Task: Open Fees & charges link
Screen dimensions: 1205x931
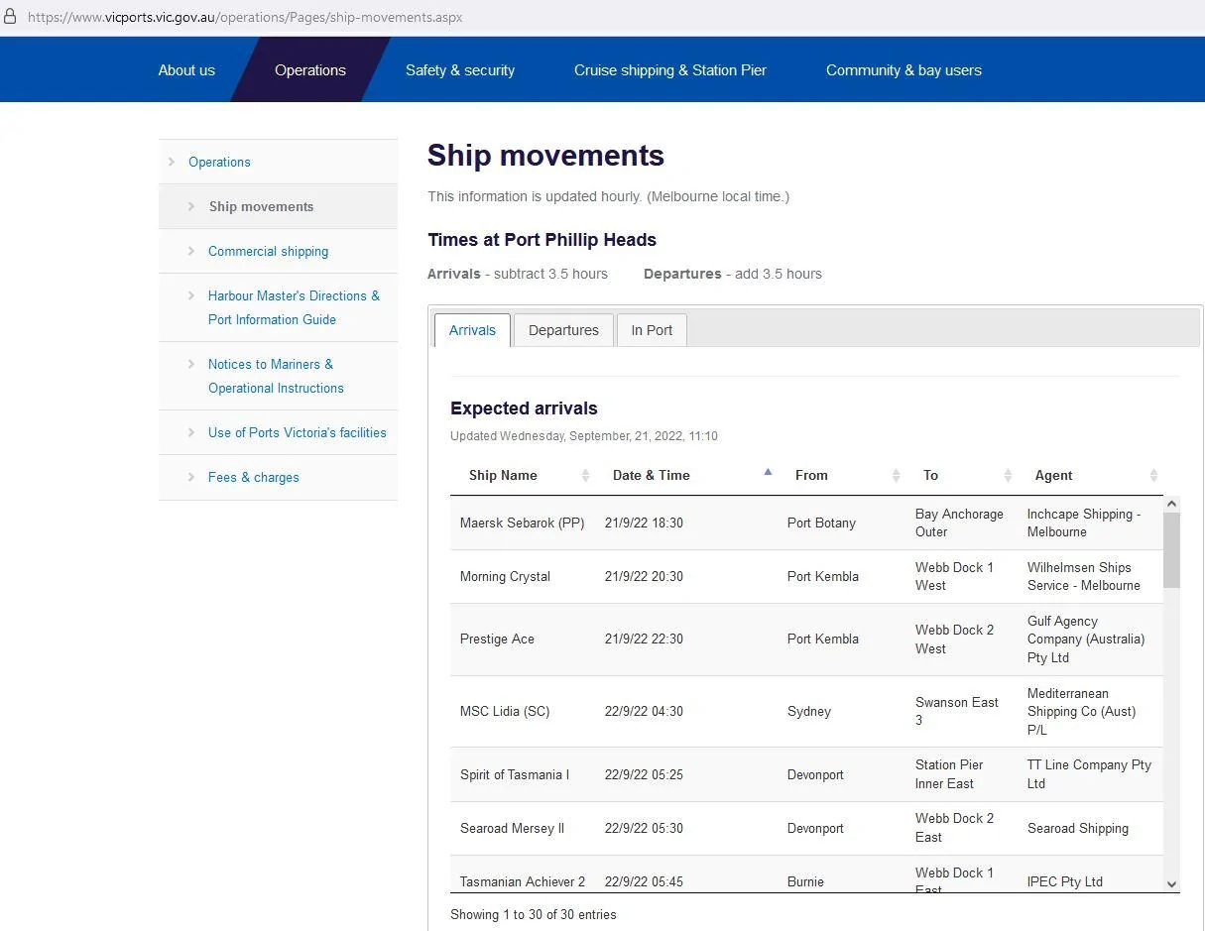Action: click(x=254, y=477)
